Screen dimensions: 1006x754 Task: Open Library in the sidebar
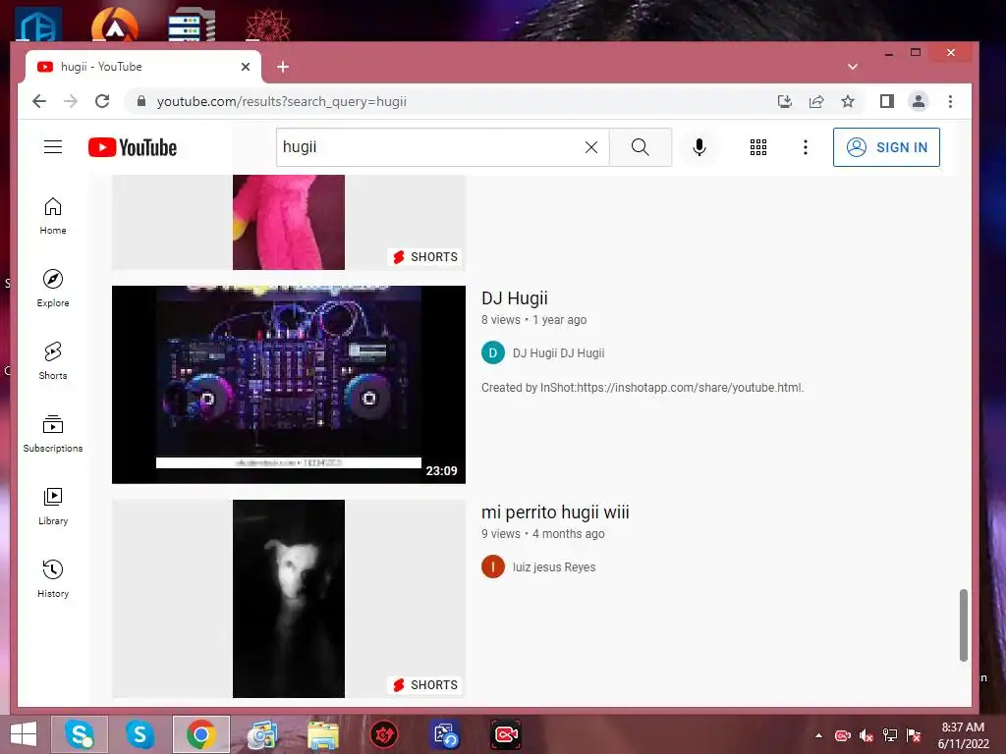[x=53, y=507]
